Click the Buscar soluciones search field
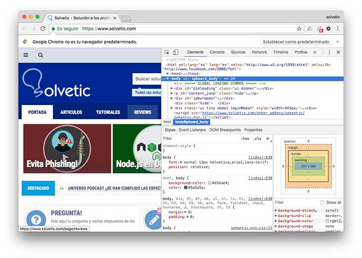This screenshot has height=258, width=362. coord(147,79)
